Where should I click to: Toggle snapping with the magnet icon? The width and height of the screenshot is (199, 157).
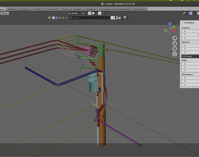point(90,13)
